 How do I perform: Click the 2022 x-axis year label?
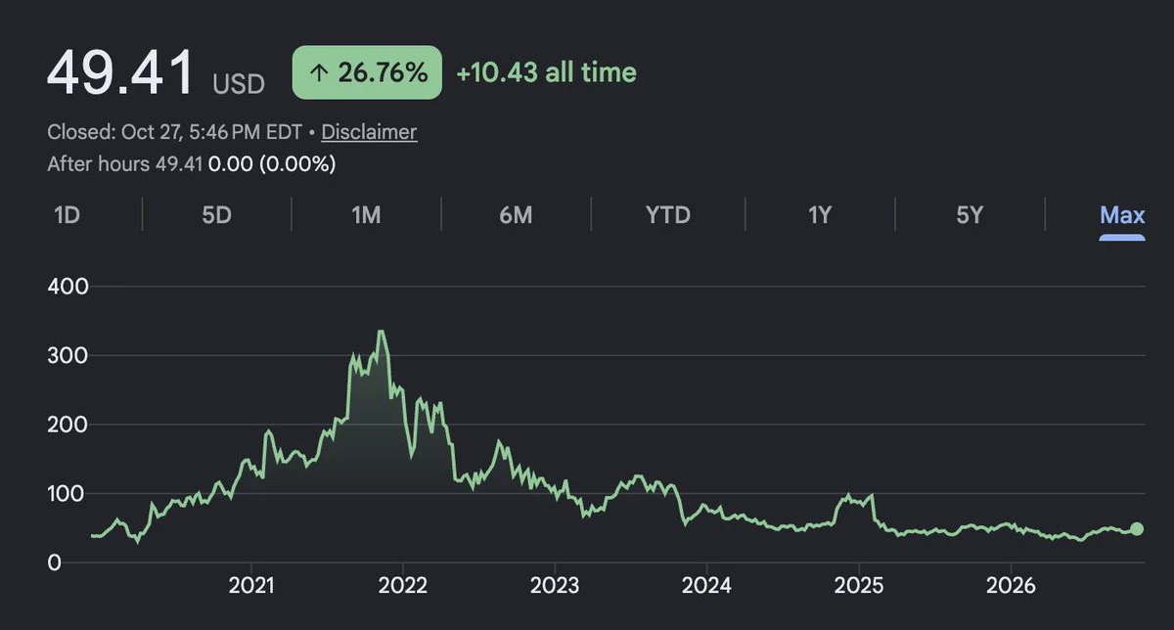[403, 586]
